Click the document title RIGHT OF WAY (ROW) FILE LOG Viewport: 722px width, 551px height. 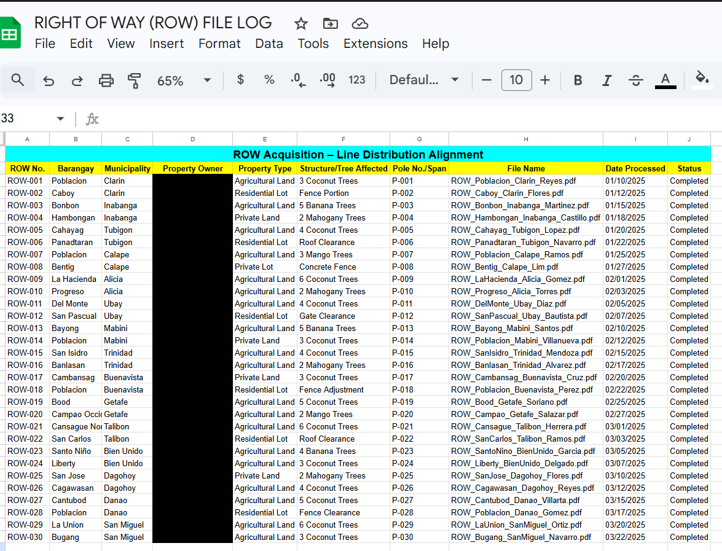tap(154, 23)
